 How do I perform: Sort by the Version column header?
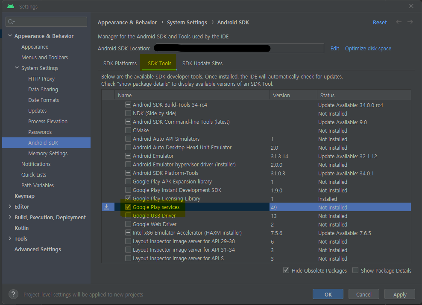point(293,95)
